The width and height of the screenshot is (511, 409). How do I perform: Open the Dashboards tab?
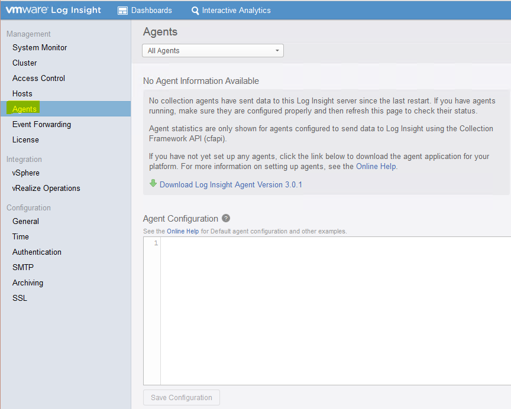[145, 11]
